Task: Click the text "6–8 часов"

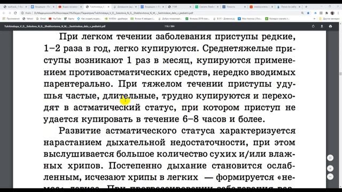Action: click(x=204, y=119)
